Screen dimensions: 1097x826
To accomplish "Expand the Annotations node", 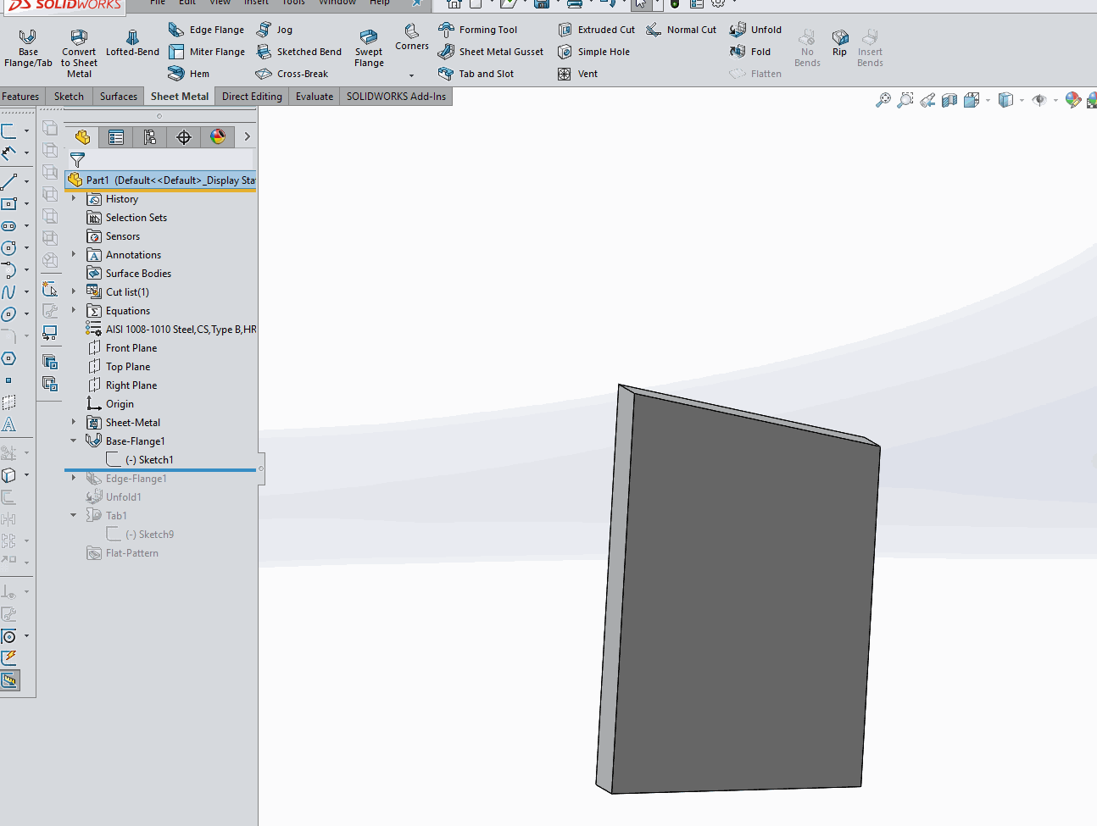I will tap(74, 254).
